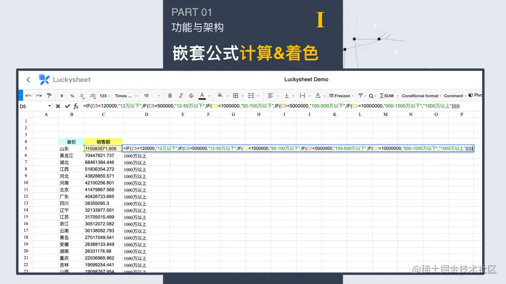Select cell containing 黑龙江

coord(71,156)
